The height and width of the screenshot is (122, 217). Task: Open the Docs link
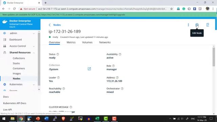pyautogui.click(x=6, y=97)
